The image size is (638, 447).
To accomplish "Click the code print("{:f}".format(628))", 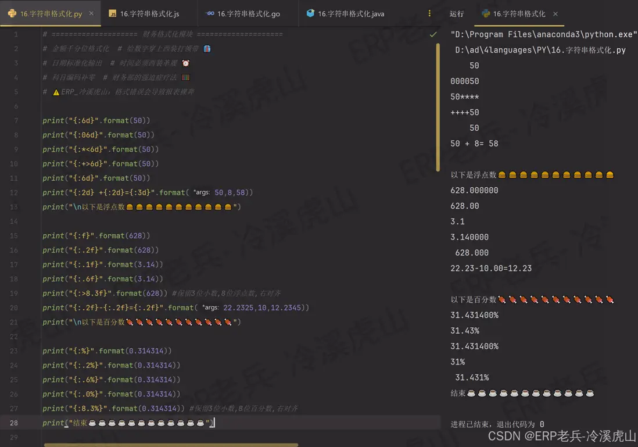I will click(96, 236).
